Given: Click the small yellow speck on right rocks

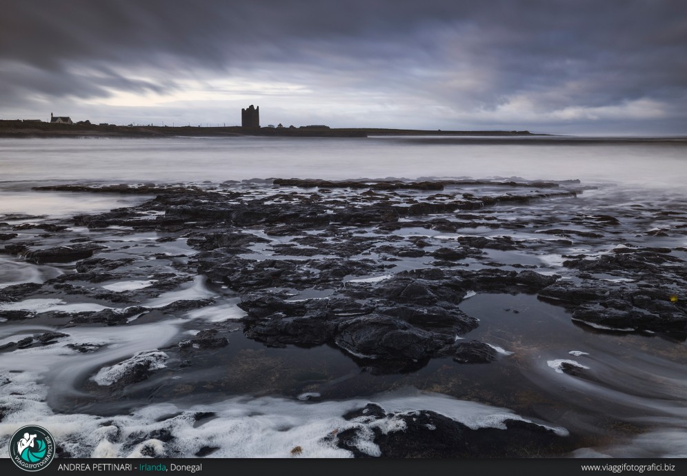Looking at the screenshot, I should [x=673, y=299].
